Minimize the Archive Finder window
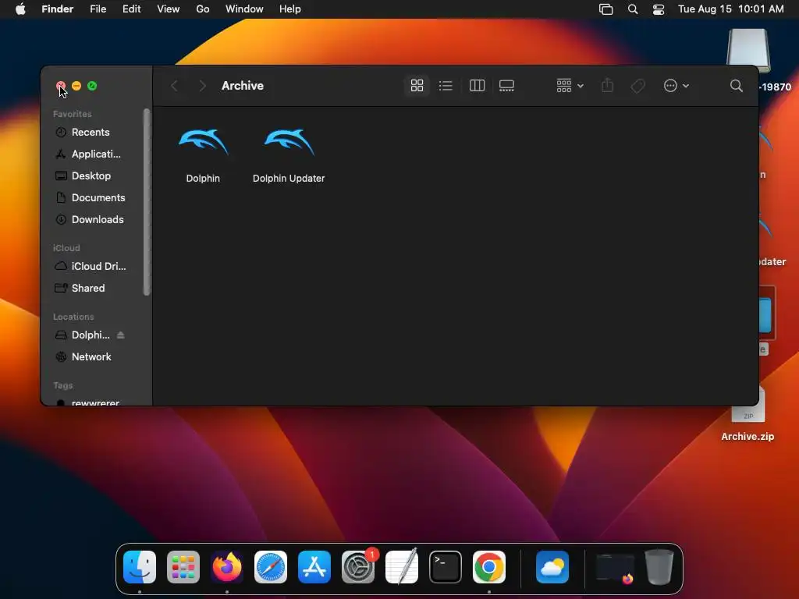 (76, 86)
